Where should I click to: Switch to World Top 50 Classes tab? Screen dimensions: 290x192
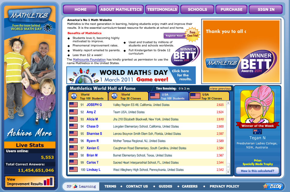point(128,96)
